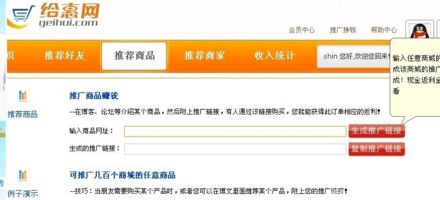Click the geihui shopping cart logo icon
This screenshot has width=440, height=200.
pyautogui.click(x=20, y=17)
